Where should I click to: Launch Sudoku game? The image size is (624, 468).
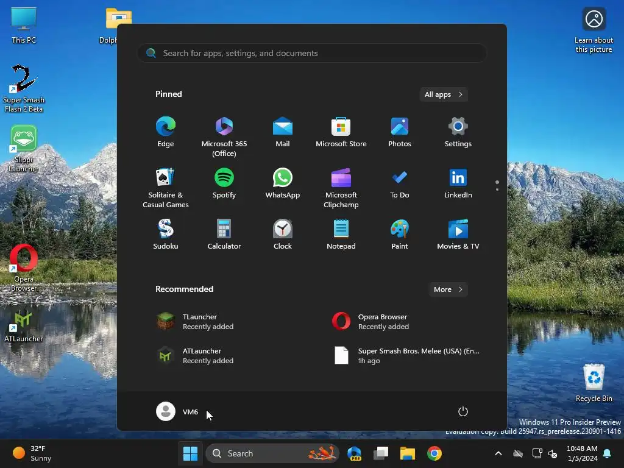coord(166,235)
